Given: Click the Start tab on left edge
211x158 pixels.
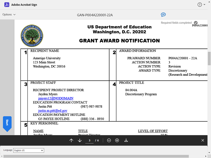Looking at the screenshot, I should tap(7, 123).
